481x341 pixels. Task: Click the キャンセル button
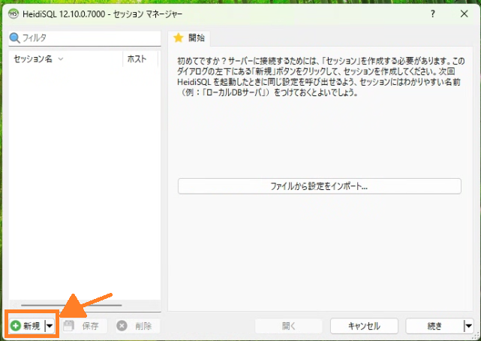tap(364, 326)
